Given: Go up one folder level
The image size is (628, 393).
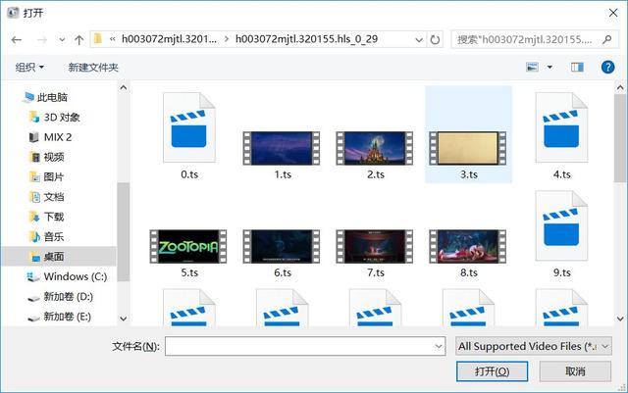Looking at the screenshot, I should 78,39.
